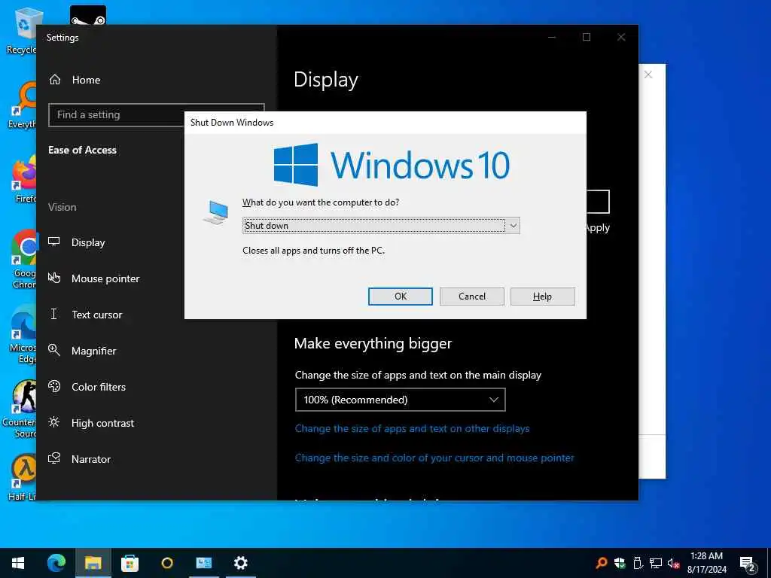The image size is (771, 578).
Task: Switch to the blue window app on taskbar
Action: (203, 563)
